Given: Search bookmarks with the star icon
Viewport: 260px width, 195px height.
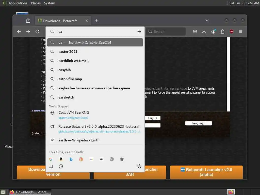Looking at the screenshot, I should pyautogui.click(x=122, y=159).
